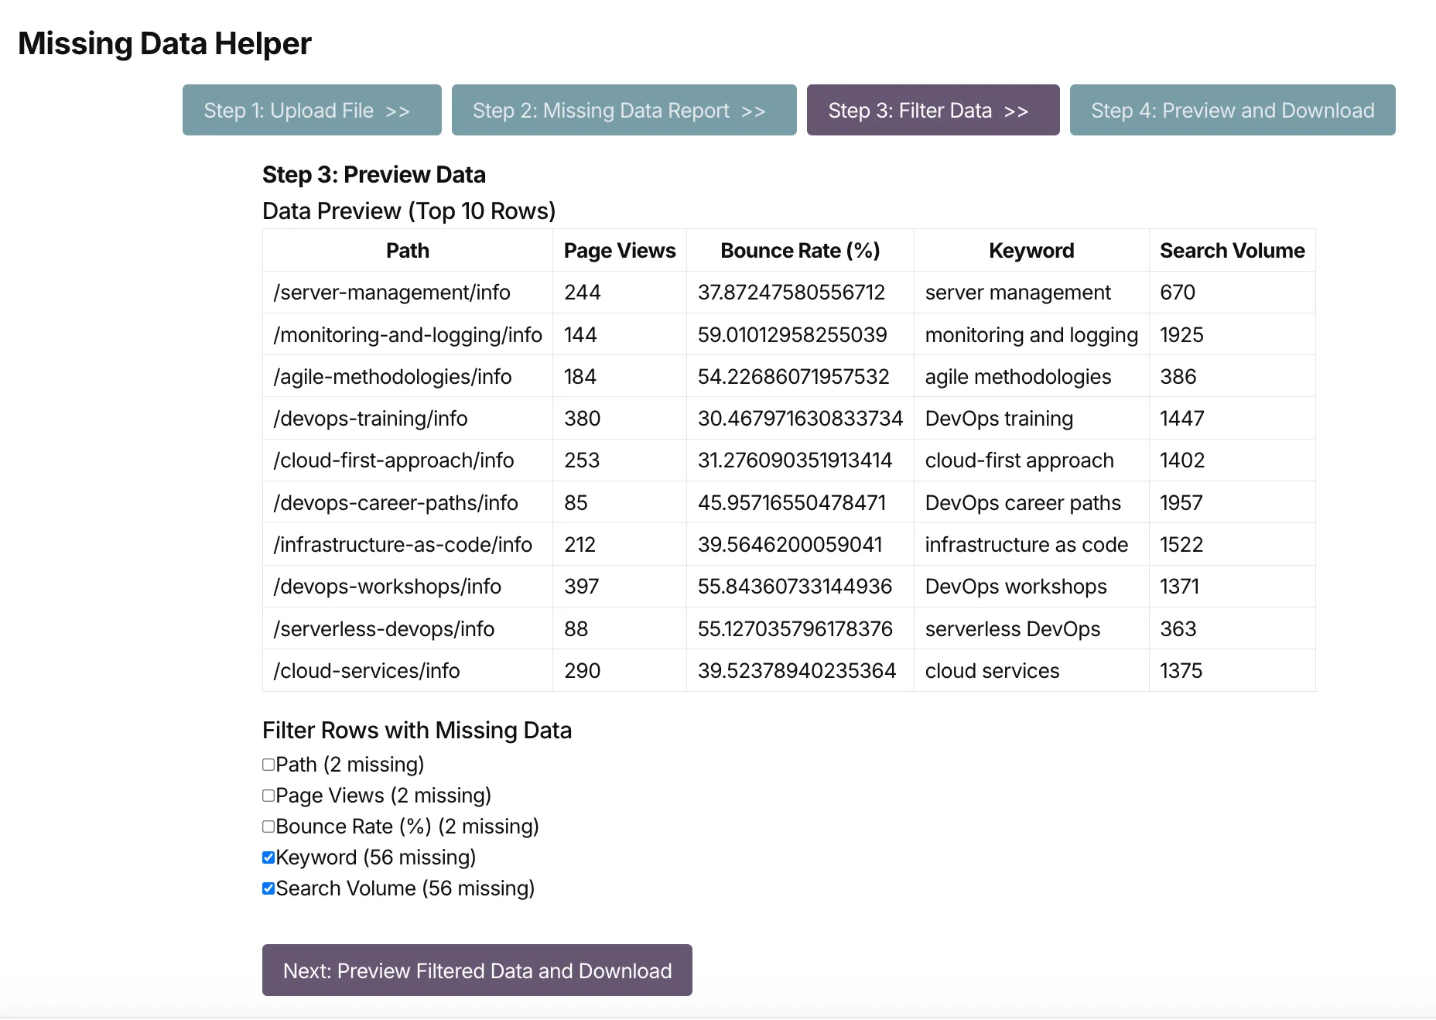
Task: Select 'monitoring and logging' keyword
Action: pyautogui.click(x=1031, y=334)
